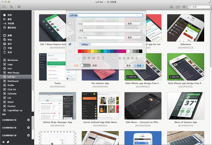Open the thumbnail view dropdown in toolbar

pos(172,7)
